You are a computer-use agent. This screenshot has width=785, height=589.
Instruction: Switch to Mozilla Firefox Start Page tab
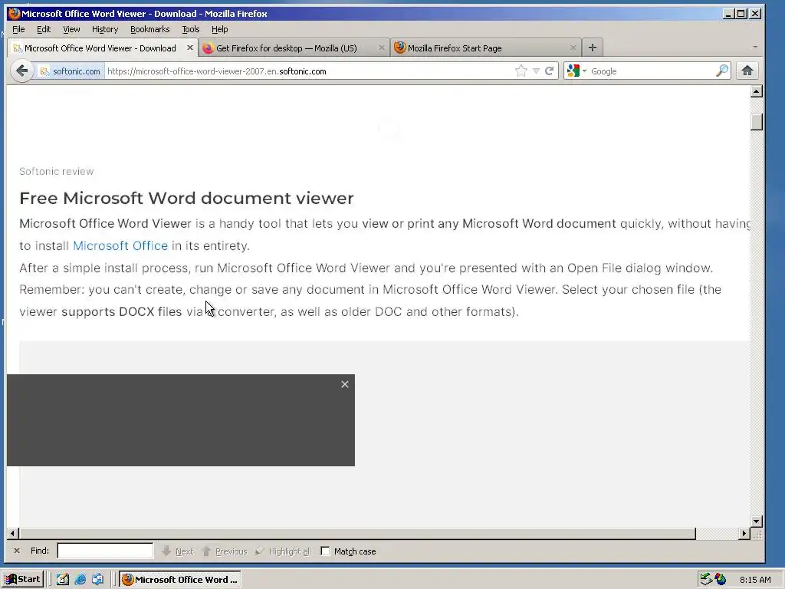point(485,48)
